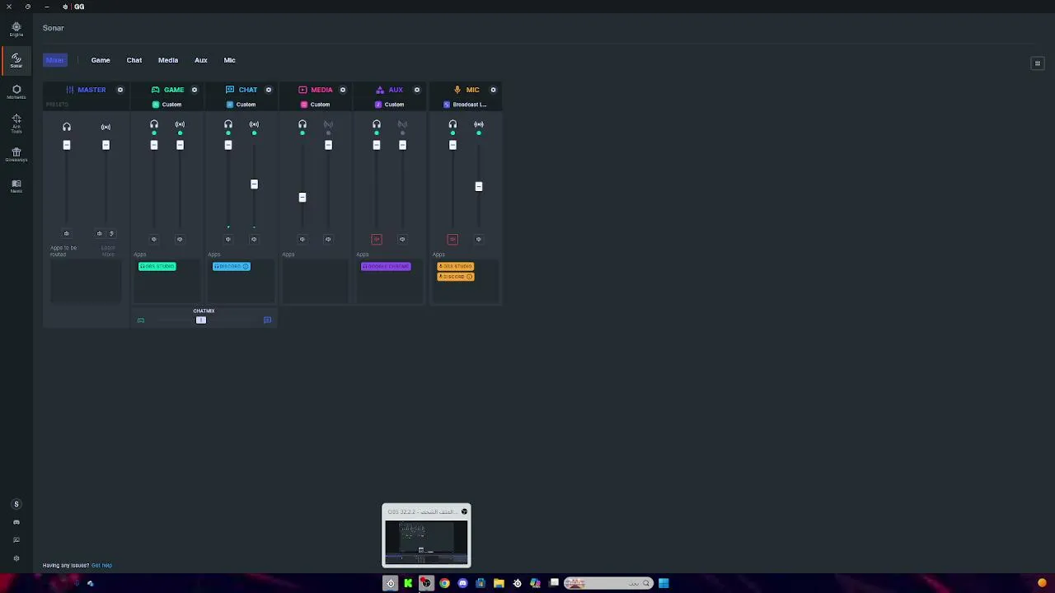Click the taskbar search box

click(x=608, y=583)
